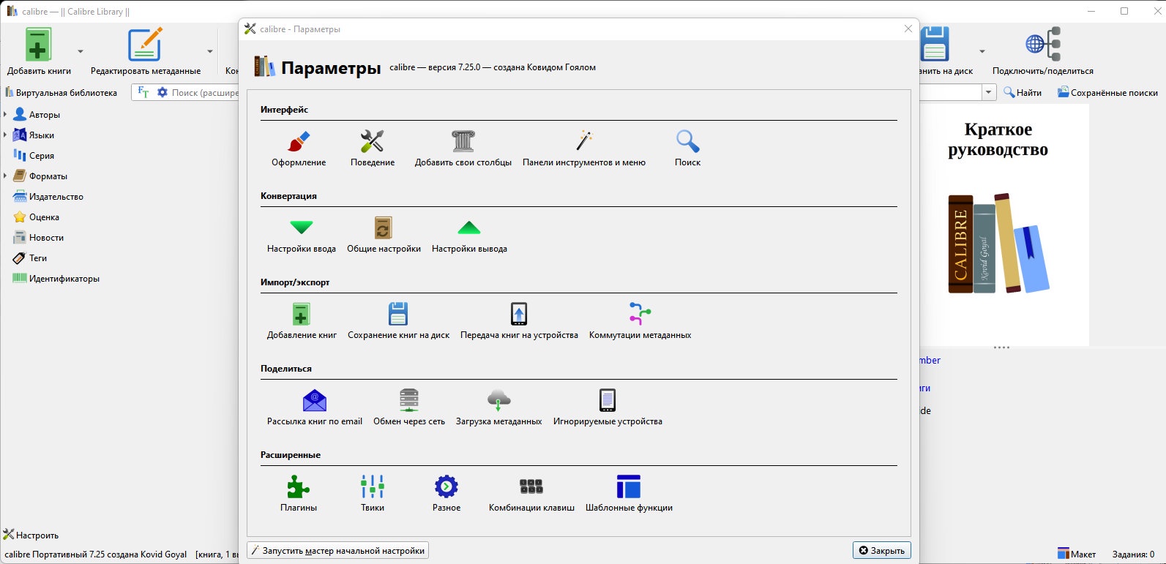Click Запустить мастер начальной настройки button

(x=337, y=551)
